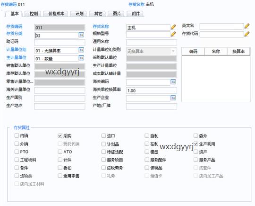255x206 pixels.
Task: Click the 换算率 column header
Action: tap(238, 52)
